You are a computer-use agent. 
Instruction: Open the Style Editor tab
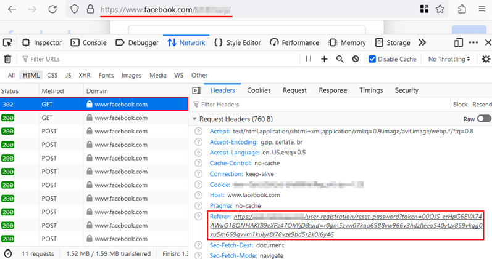(x=238, y=42)
